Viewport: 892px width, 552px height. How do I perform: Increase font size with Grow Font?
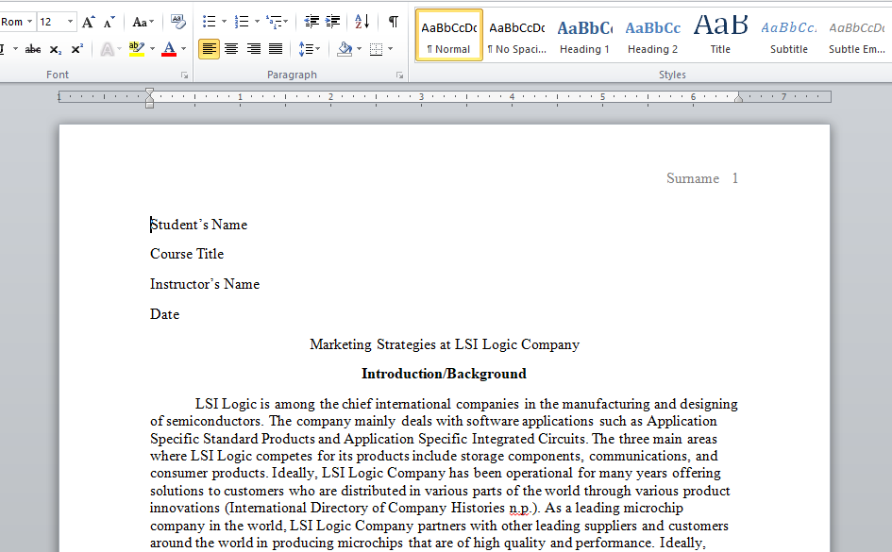click(x=88, y=22)
